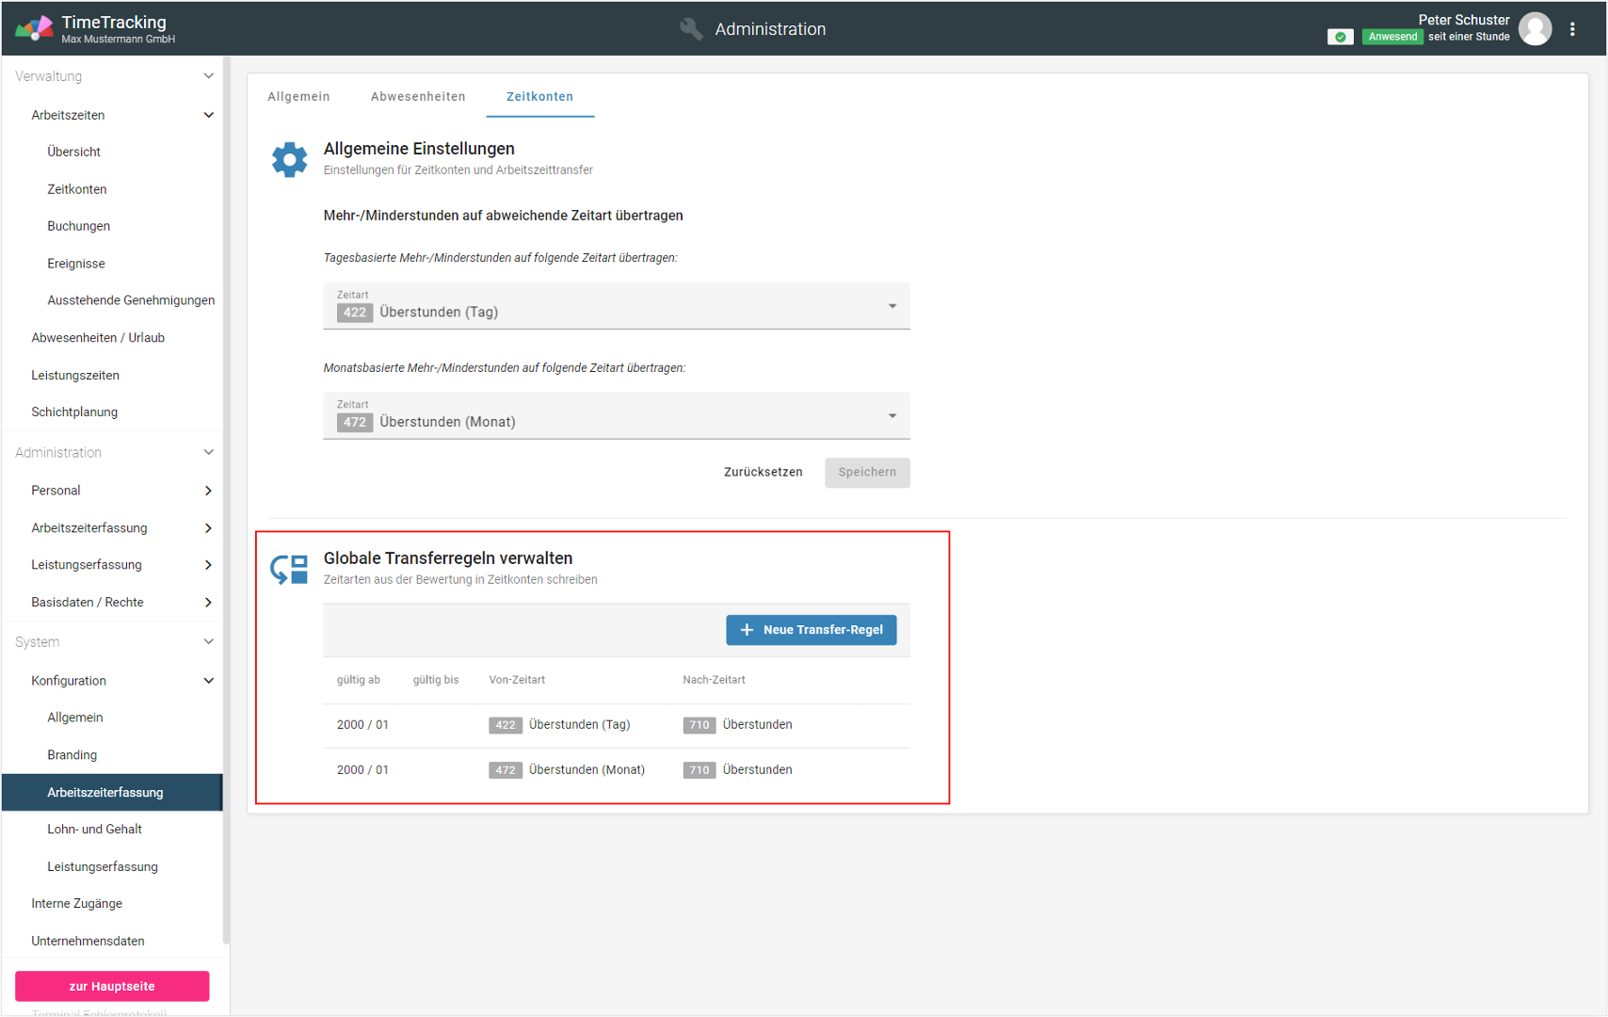The width and height of the screenshot is (1608, 1017).
Task: Click the Neue Transfer-Regel button
Action: 811,630
